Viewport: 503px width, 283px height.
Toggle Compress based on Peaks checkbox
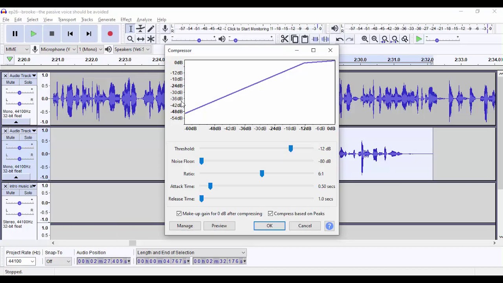pyautogui.click(x=270, y=213)
